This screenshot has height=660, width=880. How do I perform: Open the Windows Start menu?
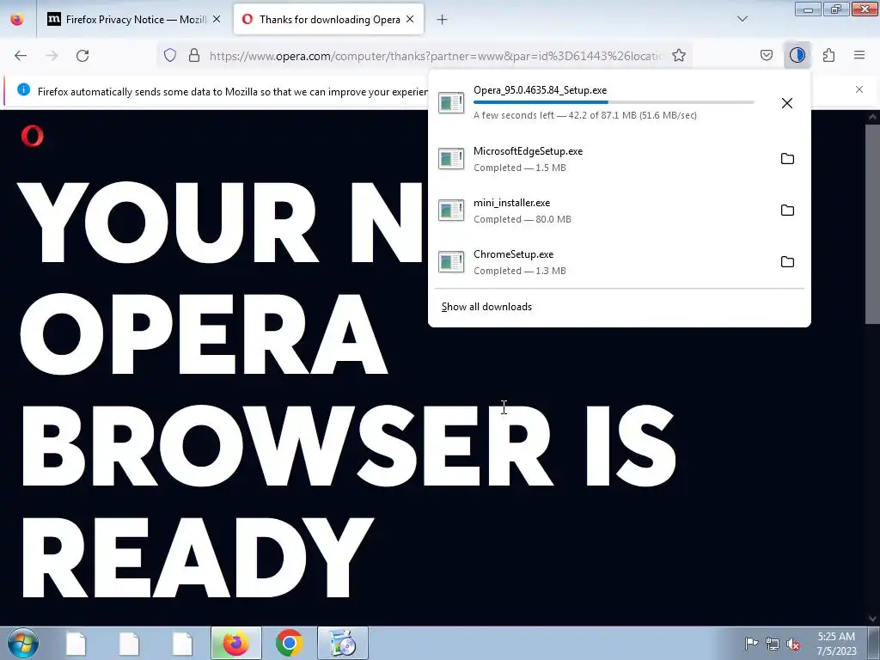coord(23,644)
